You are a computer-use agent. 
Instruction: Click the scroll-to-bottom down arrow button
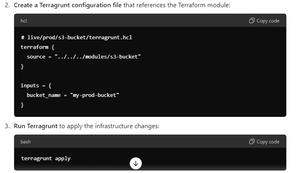(136, 163)
